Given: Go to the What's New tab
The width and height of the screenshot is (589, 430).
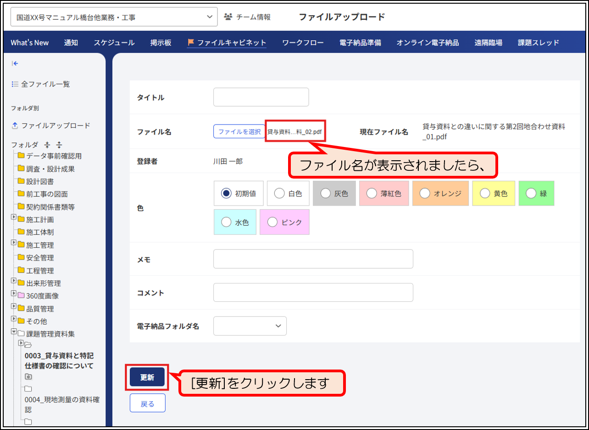Looking at the screenshot, I should (30, 43).
